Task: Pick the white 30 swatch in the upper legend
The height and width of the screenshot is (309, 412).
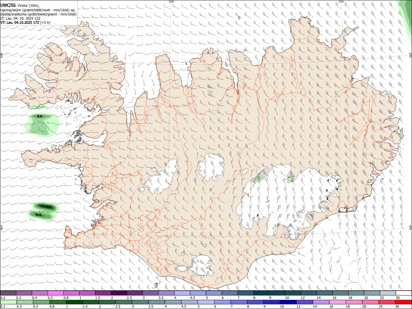Action: click(x=404, y=293)
